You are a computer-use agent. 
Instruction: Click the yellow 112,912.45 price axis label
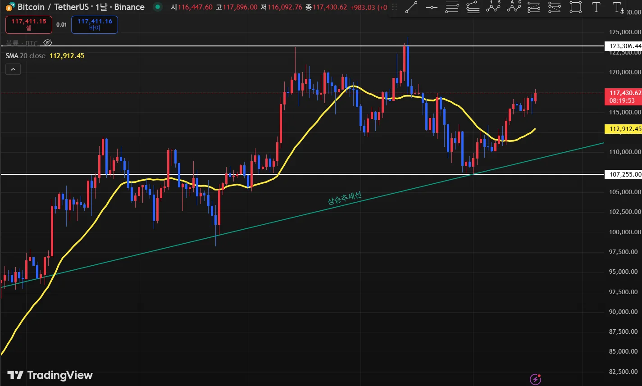pyautogui.click(x=623, y=129)
